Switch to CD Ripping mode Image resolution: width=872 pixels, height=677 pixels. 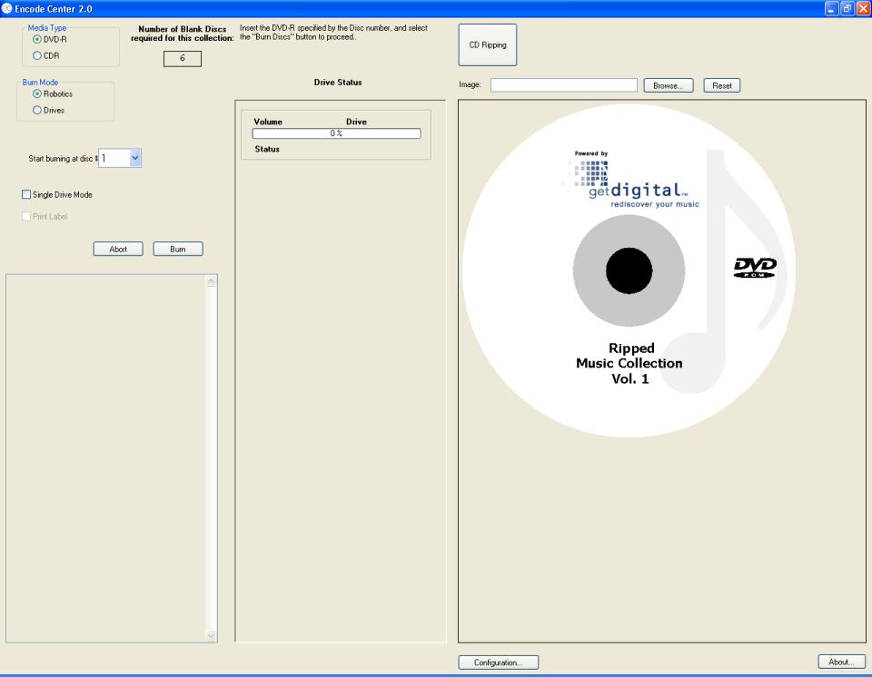click(x=488, y=44)
